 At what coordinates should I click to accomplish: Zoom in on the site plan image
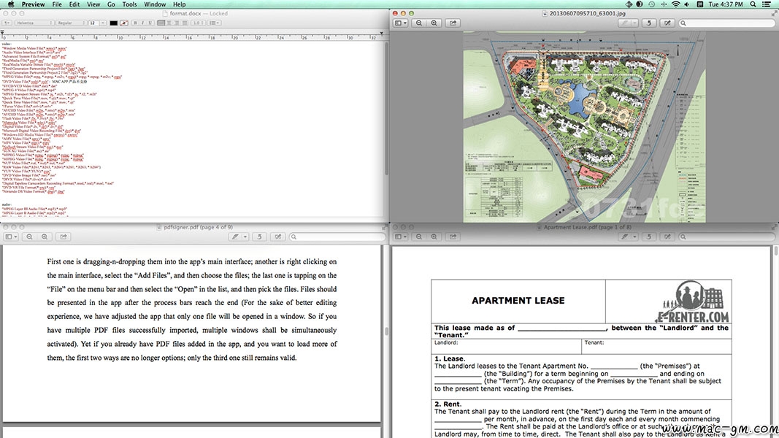point(434,23)
